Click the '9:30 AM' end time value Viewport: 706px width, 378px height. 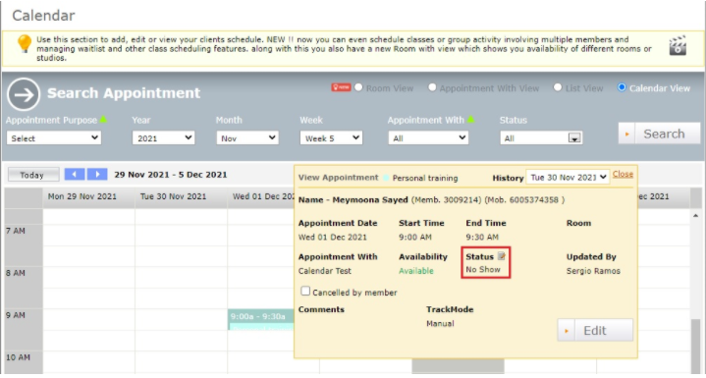pyautogui.click(x=482, y=238)
